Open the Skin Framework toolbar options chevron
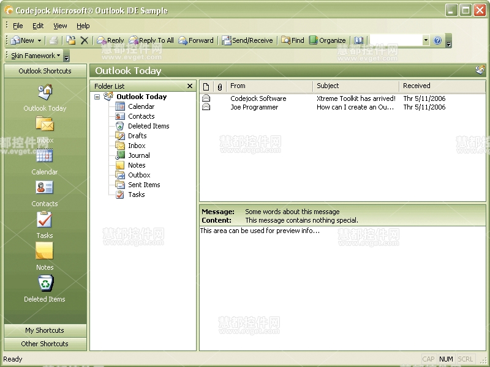The height and width of the screenshot is (367, 490). click(x=66, y=56)
